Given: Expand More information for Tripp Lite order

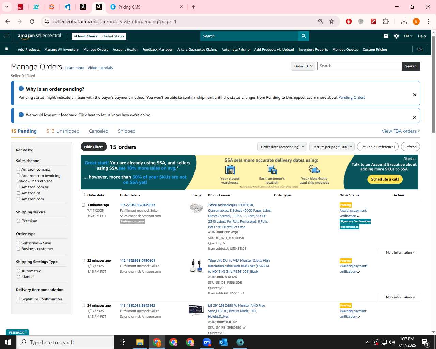Looking at the screenshot, I should (399, 297).
